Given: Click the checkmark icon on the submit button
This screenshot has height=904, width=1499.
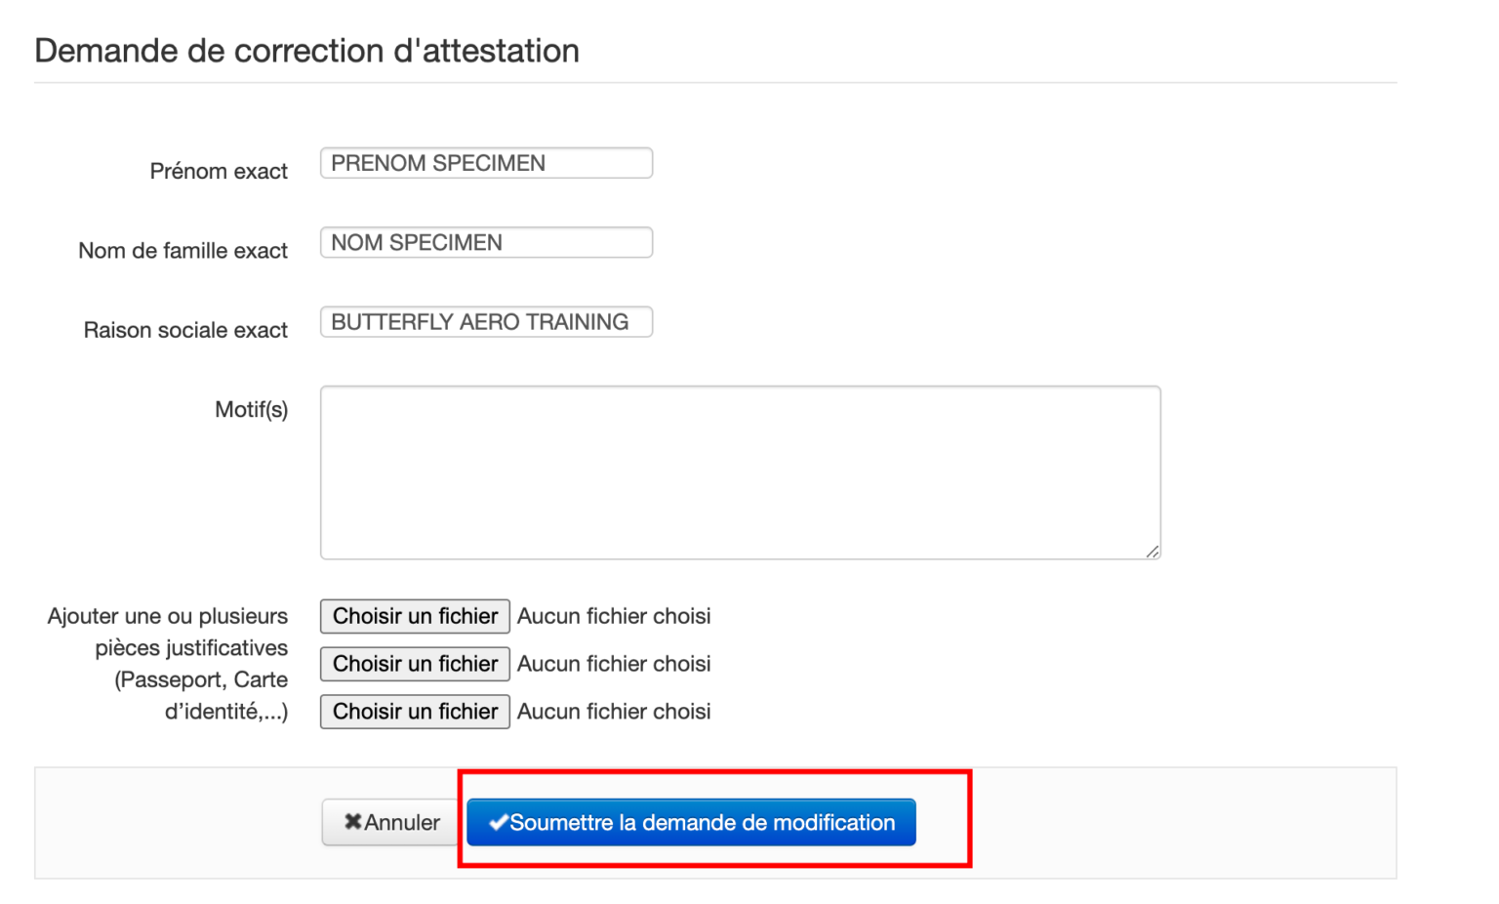Looking at the screenshot, I should coord(498,823).
